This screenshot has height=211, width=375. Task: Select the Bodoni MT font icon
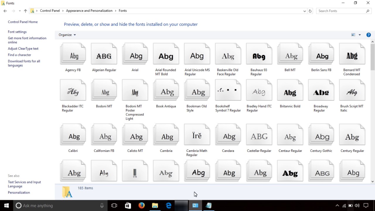(x=104, y=90)
